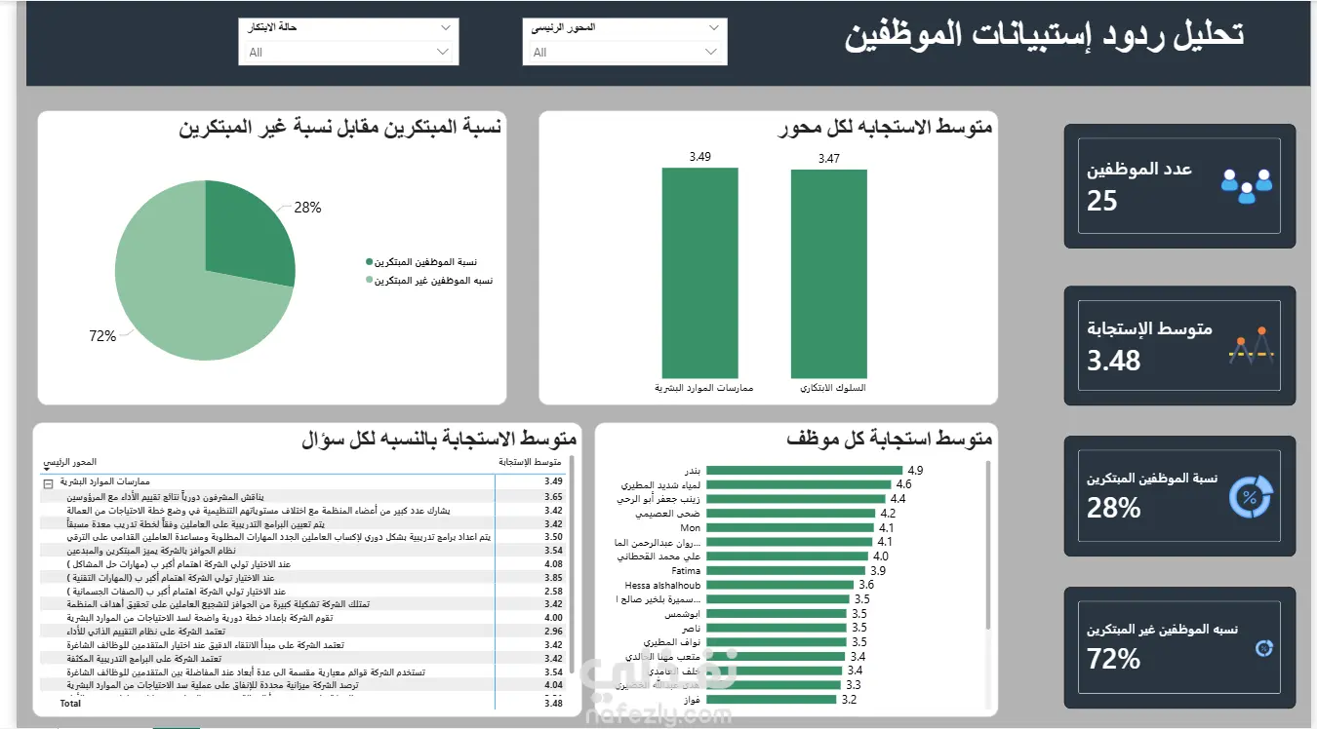
Task: Click the header chevron beside حالة الابتكار title
Action: tap(446, 28)
